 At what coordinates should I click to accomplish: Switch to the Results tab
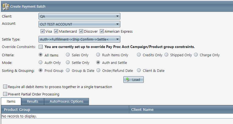tap(32, 102)
